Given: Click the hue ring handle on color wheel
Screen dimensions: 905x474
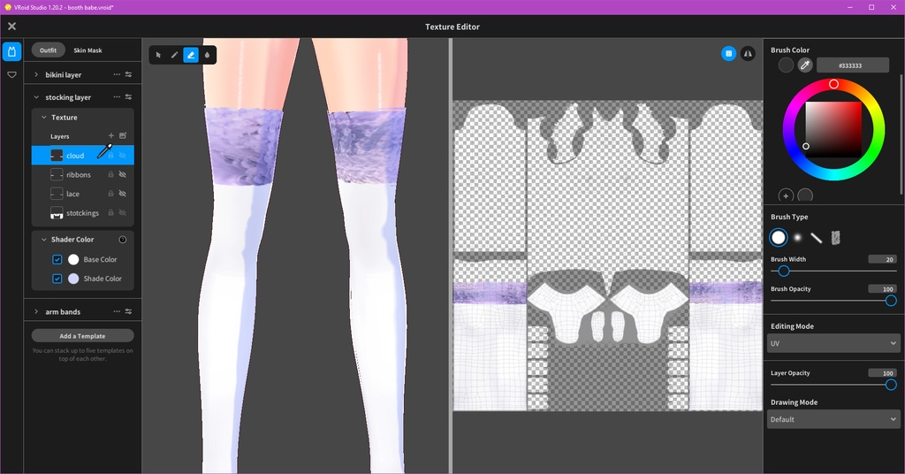Looking at the screenshot, I should click(833, 84).
